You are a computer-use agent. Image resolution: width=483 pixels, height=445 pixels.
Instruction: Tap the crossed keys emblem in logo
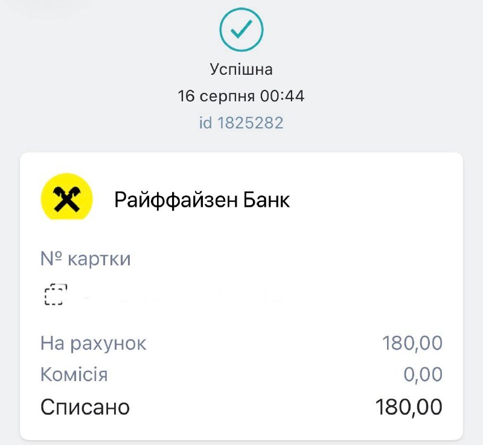click(x=67, y=200)
